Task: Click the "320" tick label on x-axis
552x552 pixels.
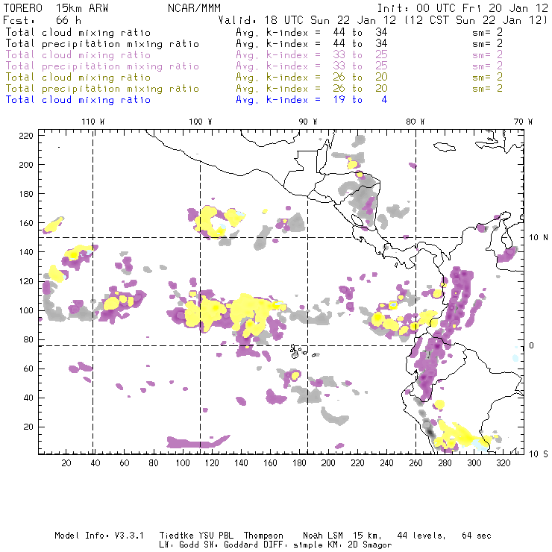Action: tap(503, 462)
